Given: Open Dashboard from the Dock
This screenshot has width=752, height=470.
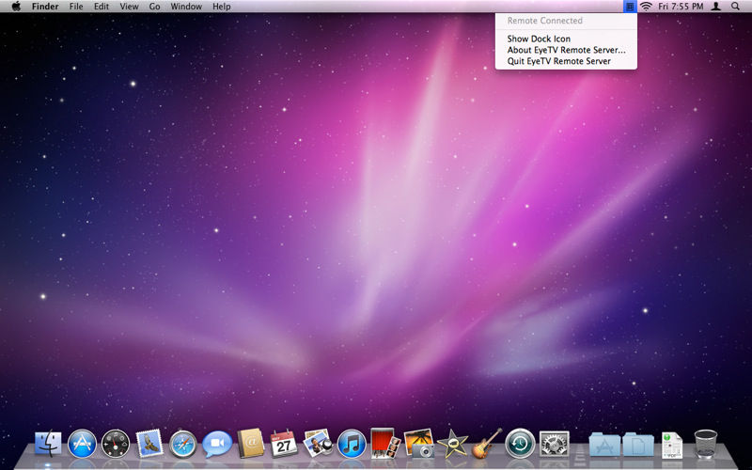Looking at the screenshot, I should (x=116, y=443).
